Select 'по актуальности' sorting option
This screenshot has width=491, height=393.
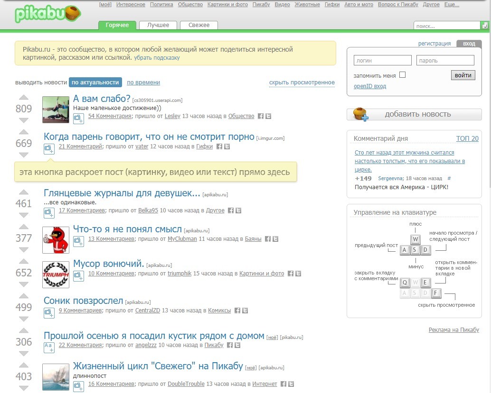click(95, 82)
